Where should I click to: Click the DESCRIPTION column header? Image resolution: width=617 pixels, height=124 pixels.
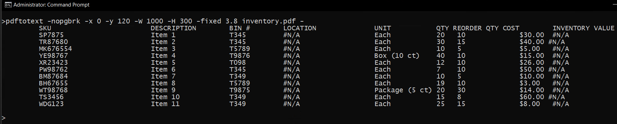click(174, 28)
